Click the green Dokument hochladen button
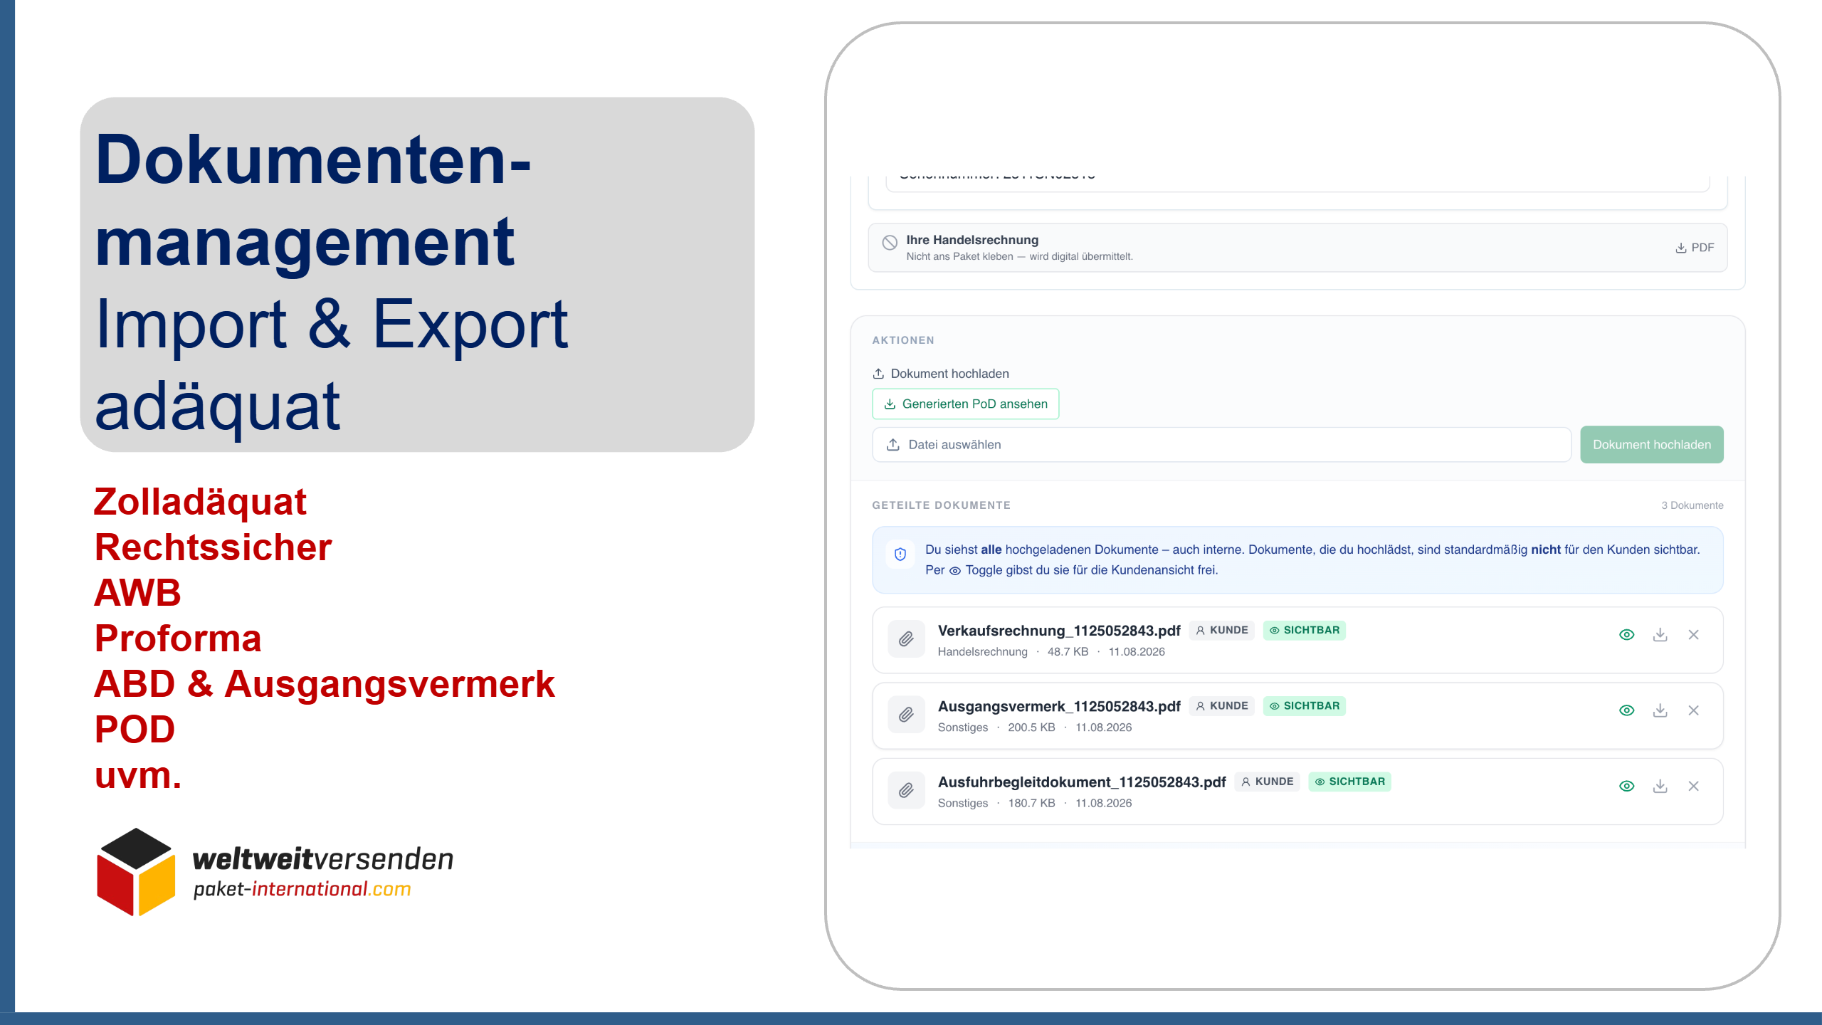 (1652, 445)
